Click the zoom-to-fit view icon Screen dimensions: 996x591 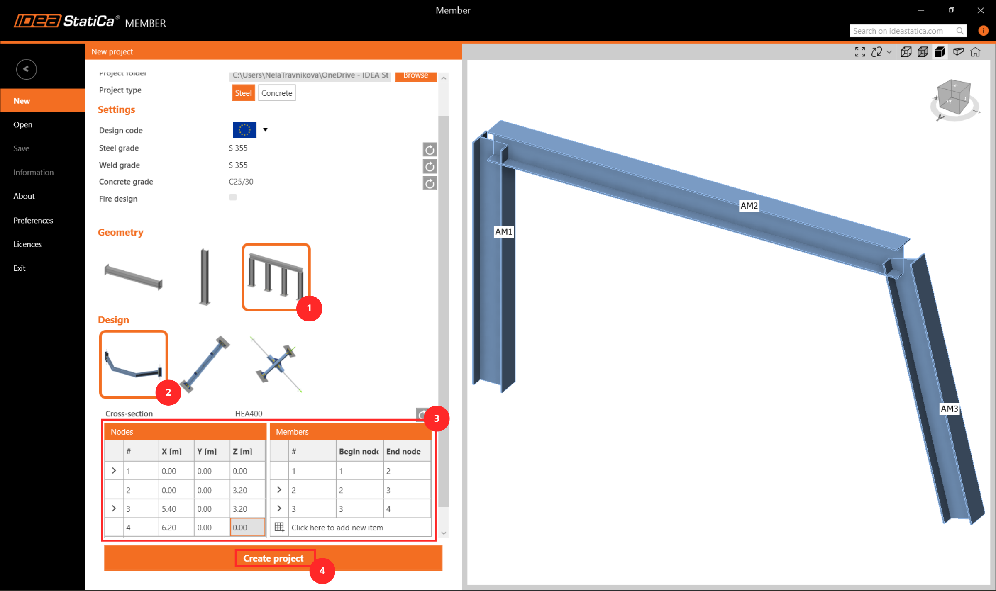click(860, 52)
